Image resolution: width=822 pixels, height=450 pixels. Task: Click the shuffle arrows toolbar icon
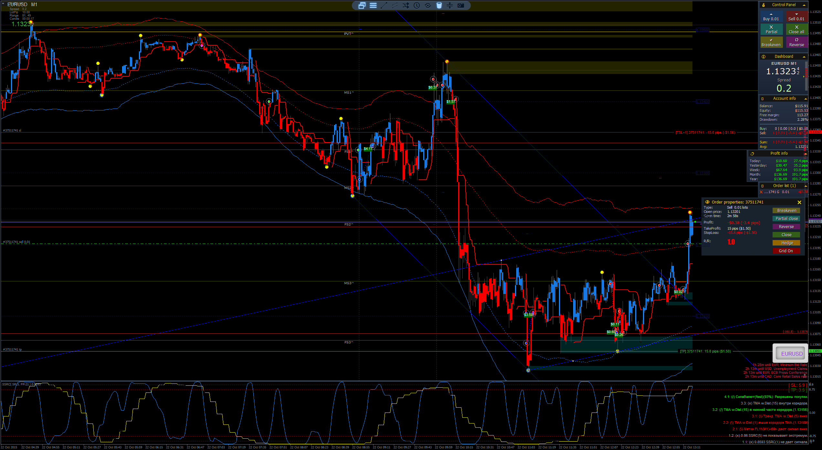coord(406,5)
